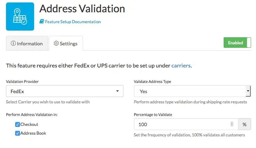Viewport: 256px width, 148px height.
Task: Click the Checkout label text
Action: click(x=29, y=124)
